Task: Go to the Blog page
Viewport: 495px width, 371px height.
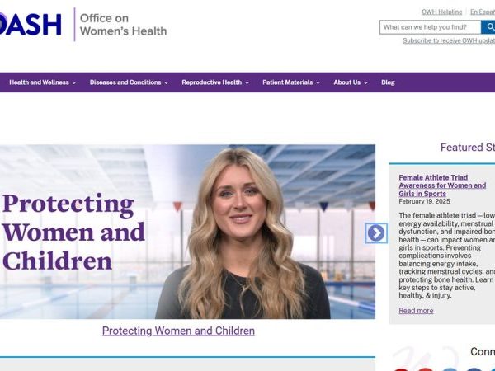Action: (x=388, y=82)
